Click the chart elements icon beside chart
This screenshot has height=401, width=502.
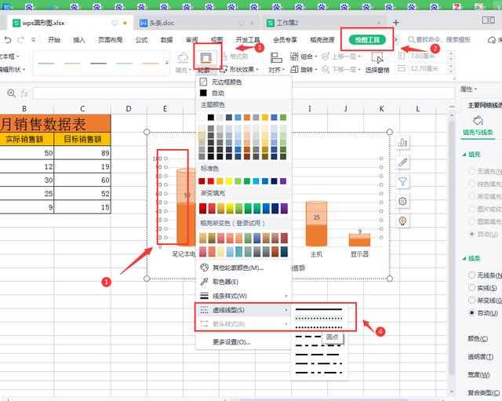pos(402,142)
